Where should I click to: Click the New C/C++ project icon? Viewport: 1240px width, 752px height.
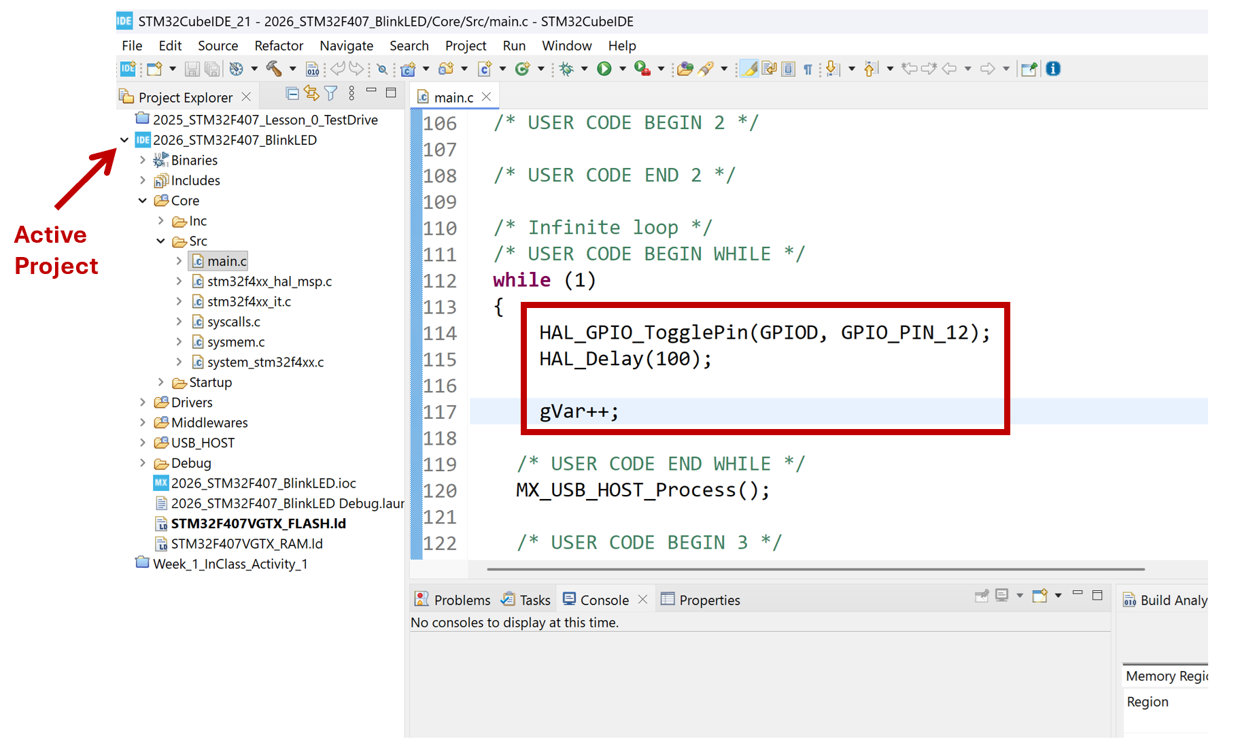click(x=408, y=69)
